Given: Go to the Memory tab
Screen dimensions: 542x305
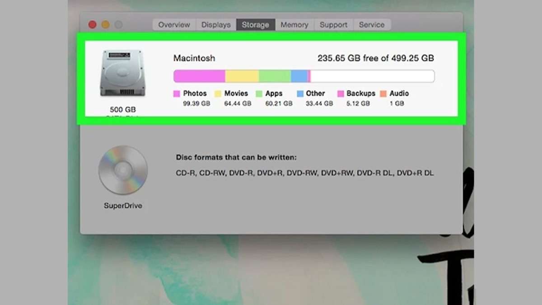Looking at the screenshot, I should point(294,25).
